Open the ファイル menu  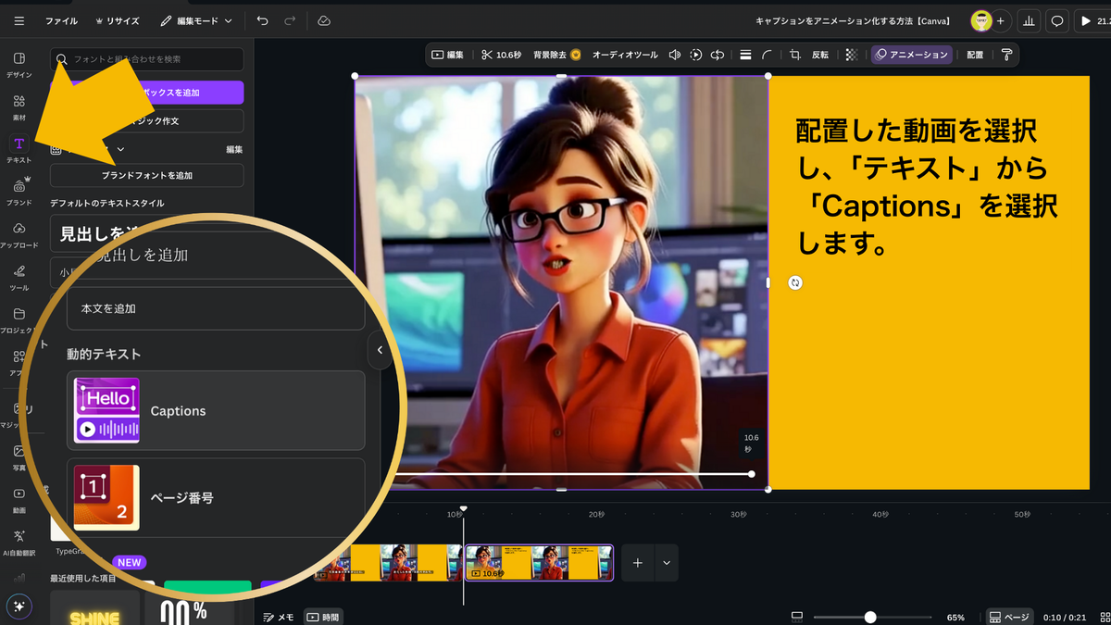click(62, 20)
